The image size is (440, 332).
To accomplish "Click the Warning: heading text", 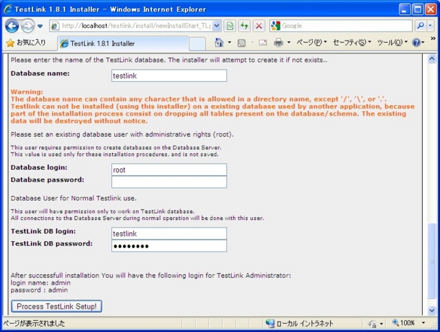I will pyautogui.click(x=27, y=92).
